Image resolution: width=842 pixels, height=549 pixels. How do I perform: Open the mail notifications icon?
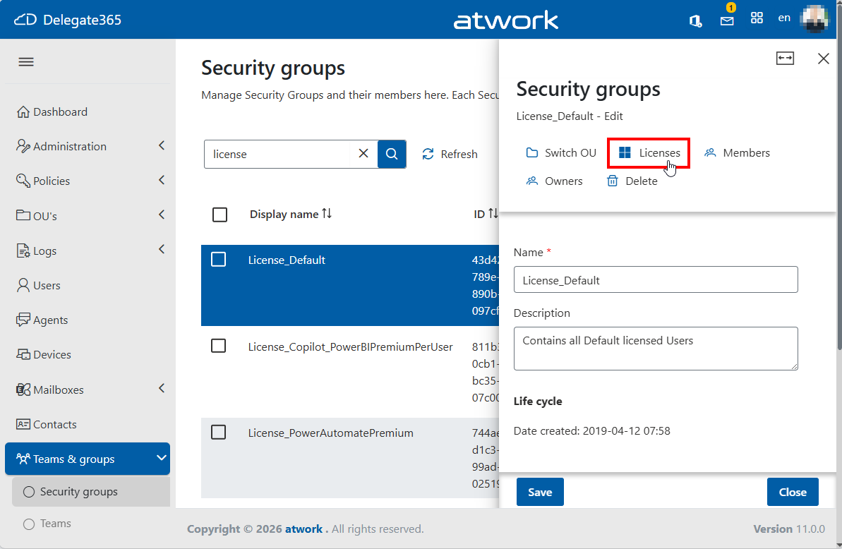(x=726, y=20)
